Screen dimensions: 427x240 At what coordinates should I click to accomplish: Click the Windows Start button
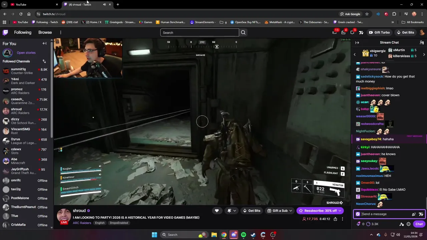pos(154,235)
